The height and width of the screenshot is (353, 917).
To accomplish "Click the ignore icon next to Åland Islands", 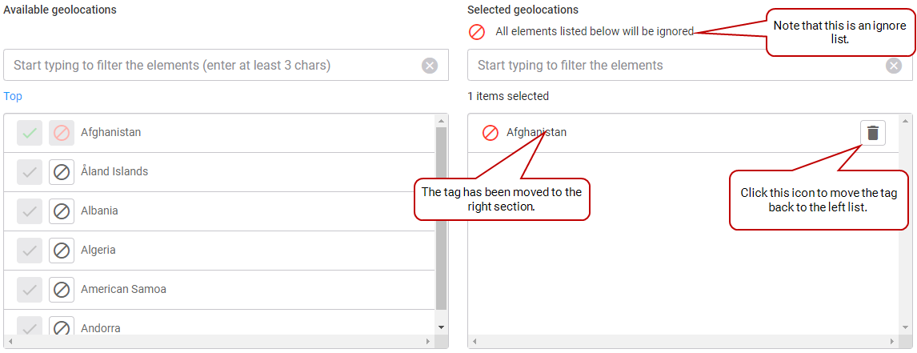I will (x=62, y=171).
